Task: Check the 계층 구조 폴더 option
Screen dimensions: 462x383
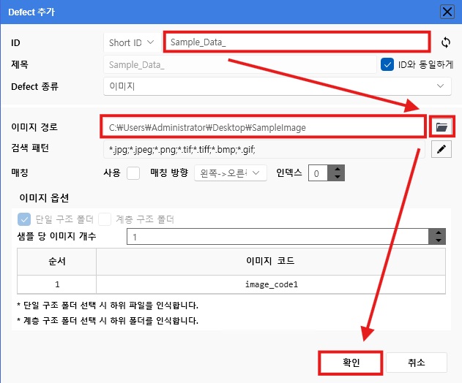Action: coord(105,219)
